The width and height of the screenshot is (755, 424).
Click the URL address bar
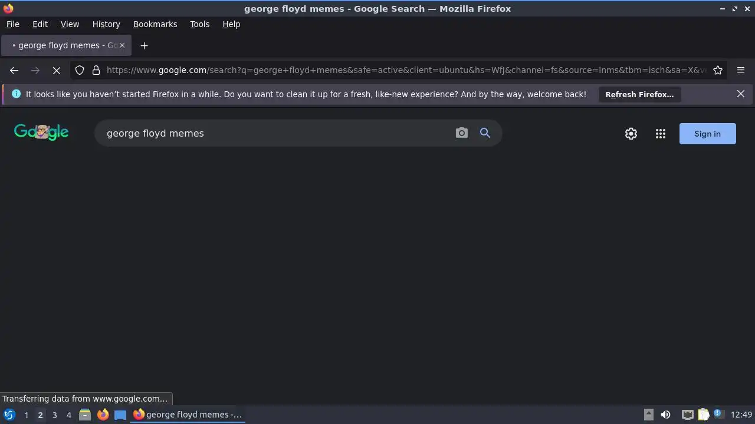(x=406, y=70)
